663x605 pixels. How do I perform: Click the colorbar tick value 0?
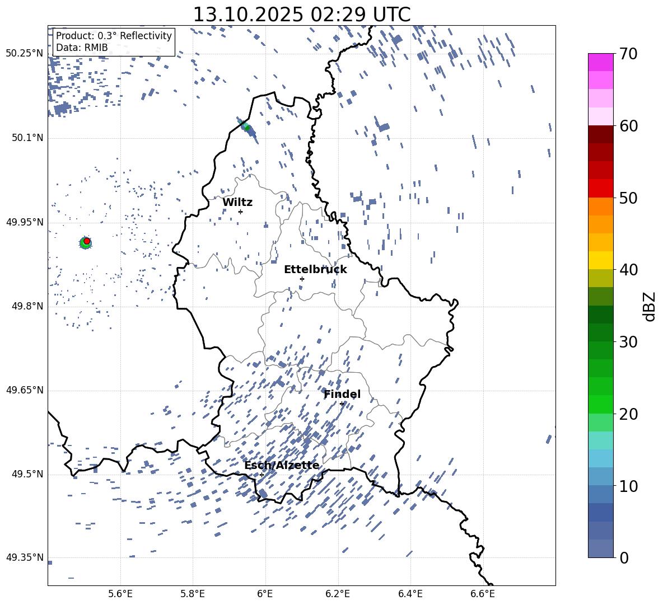coord(624,558)
